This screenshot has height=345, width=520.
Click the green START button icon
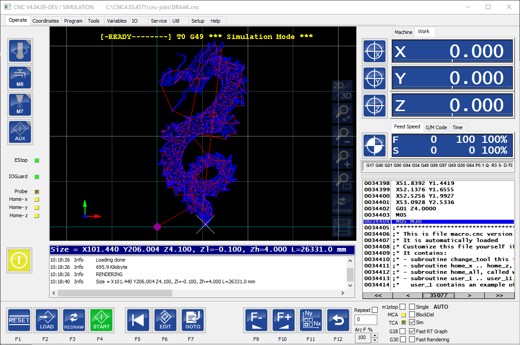tap(101, 320)
